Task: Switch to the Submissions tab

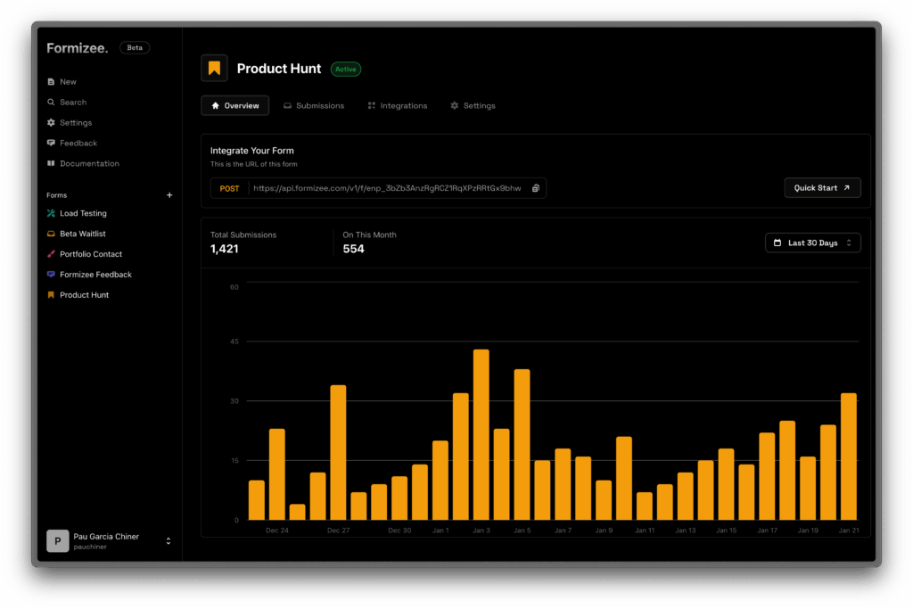Action: [313, 105]
